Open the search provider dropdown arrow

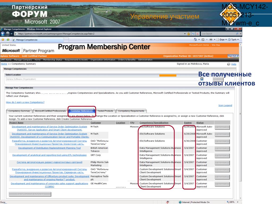point(240,34)
